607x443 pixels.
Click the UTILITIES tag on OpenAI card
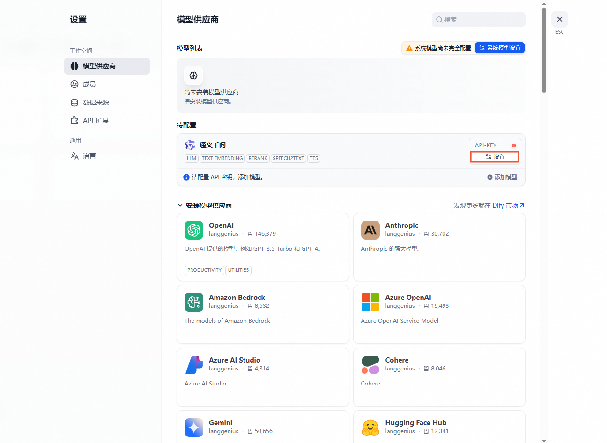click(238, 270)
